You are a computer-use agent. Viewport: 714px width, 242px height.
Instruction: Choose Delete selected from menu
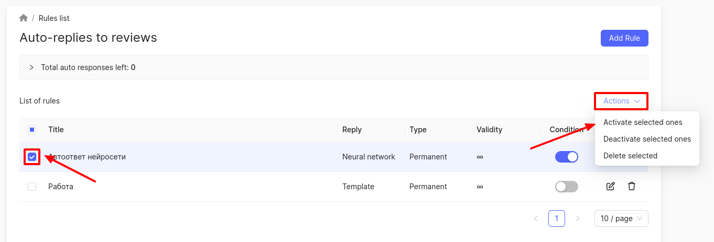click(630, 156)
